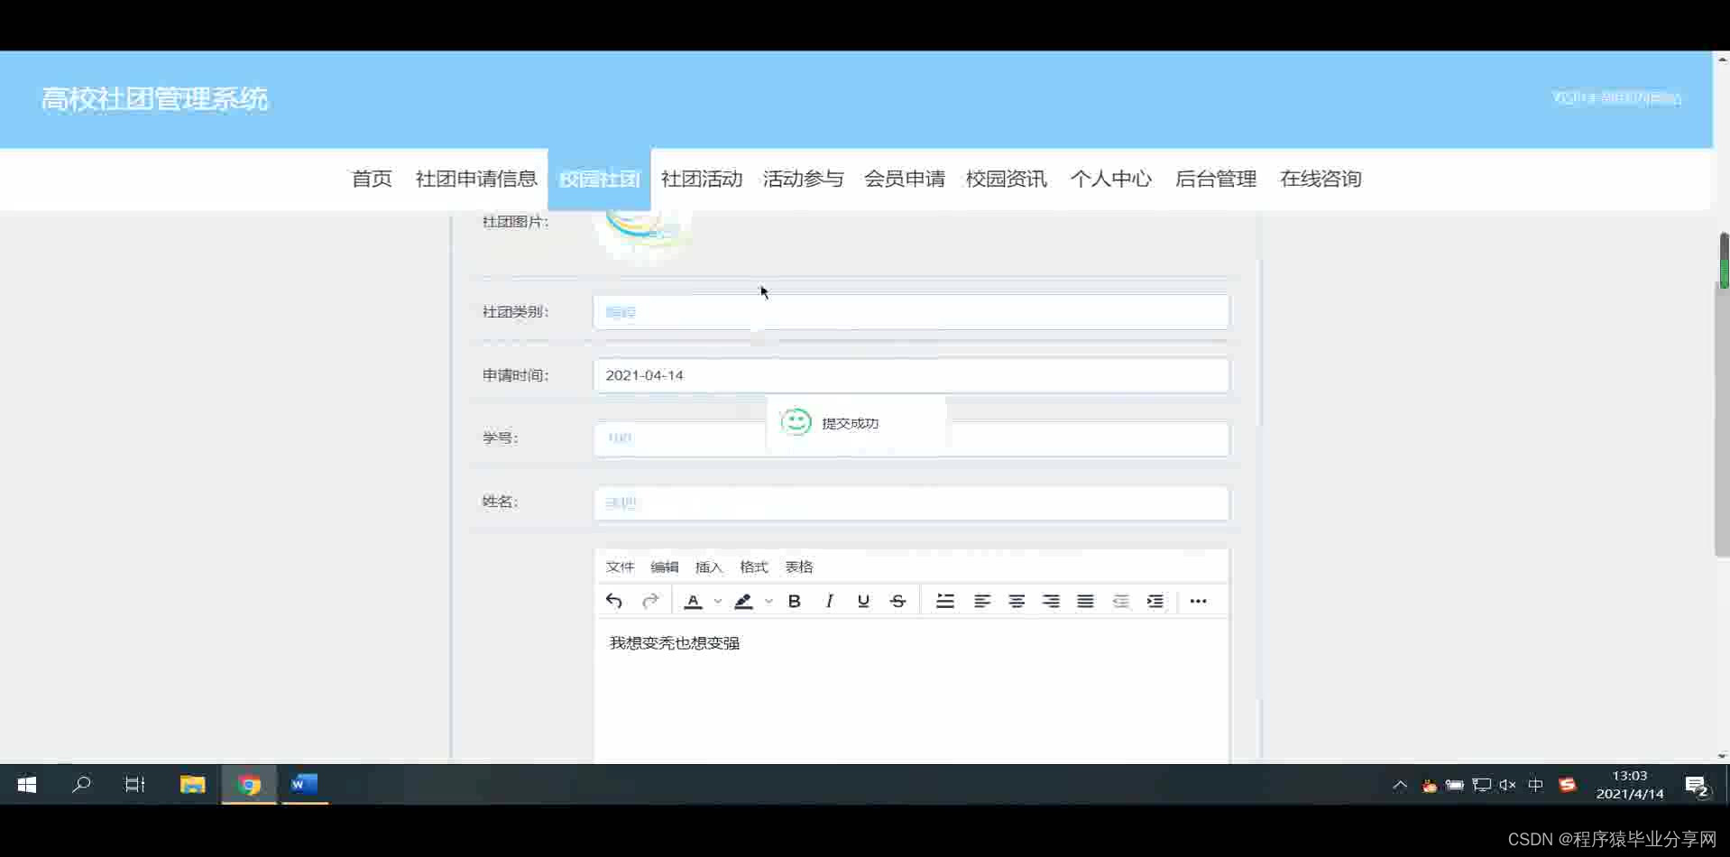Viewport: 1730px width, 857px height.
Task: Toggle italic formatting
Action: (x=829, y=601)
